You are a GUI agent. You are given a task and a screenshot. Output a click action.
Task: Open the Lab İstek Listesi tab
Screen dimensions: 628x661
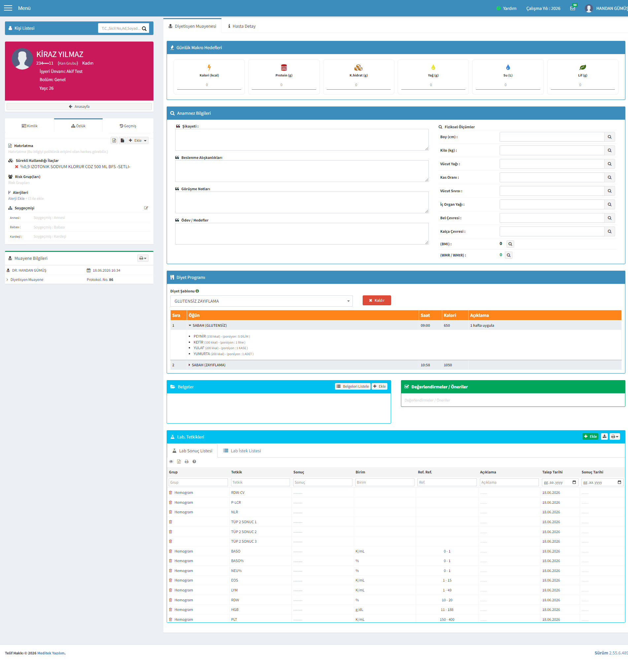[242, 451]
